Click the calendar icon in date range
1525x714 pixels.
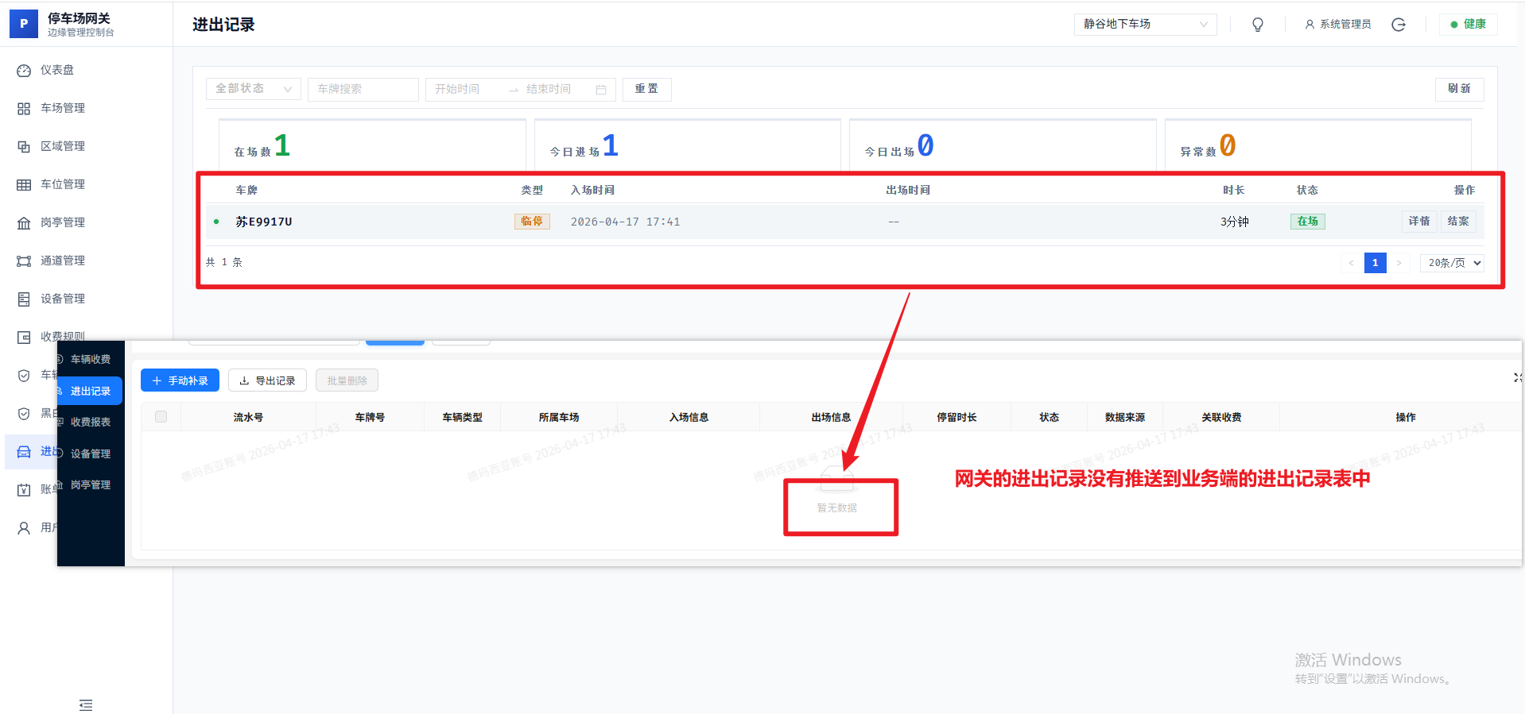[x=601, y=90]
